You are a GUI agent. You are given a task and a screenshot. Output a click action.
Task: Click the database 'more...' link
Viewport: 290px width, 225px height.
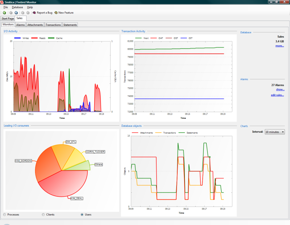(x=279, y=46)
